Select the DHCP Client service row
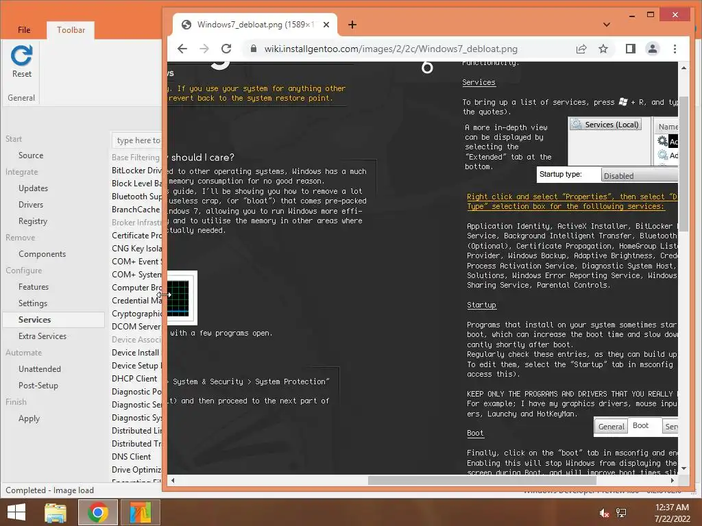 pos(136,378)
